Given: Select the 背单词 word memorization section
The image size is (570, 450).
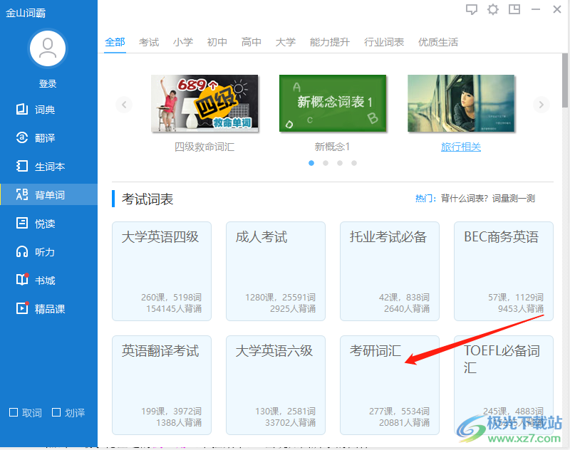Looking at the screenshot, I should 48,194.
